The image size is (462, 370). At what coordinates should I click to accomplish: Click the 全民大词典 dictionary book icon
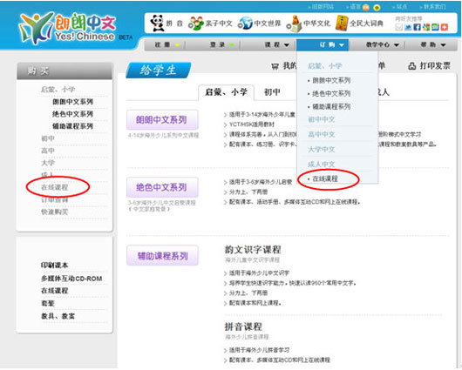(342, 23)
